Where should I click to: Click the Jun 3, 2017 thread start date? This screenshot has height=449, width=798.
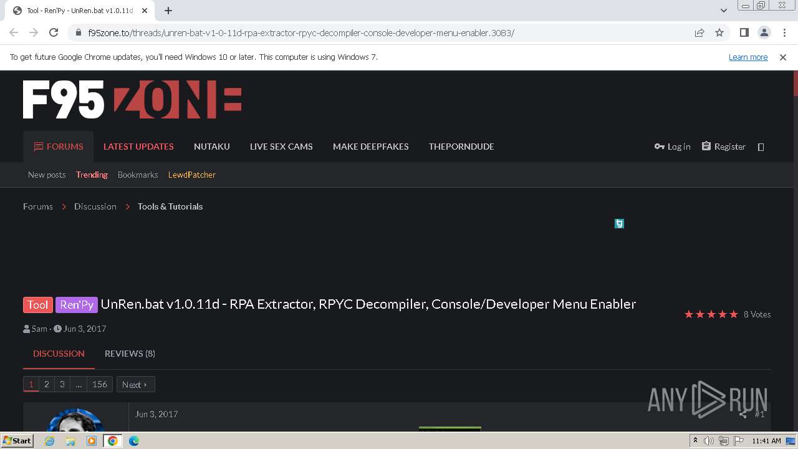click(85, 329)
